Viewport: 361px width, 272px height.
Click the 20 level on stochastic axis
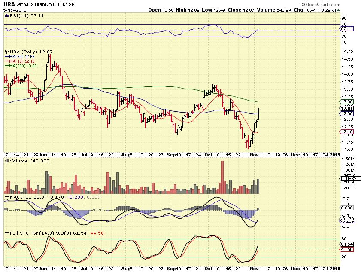coord(344,257)
